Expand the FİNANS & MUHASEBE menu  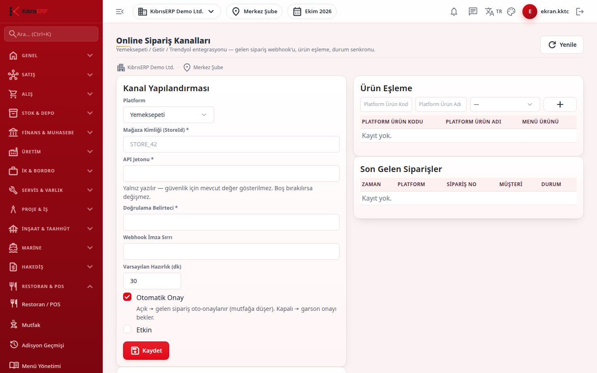(x=51, y=133)
